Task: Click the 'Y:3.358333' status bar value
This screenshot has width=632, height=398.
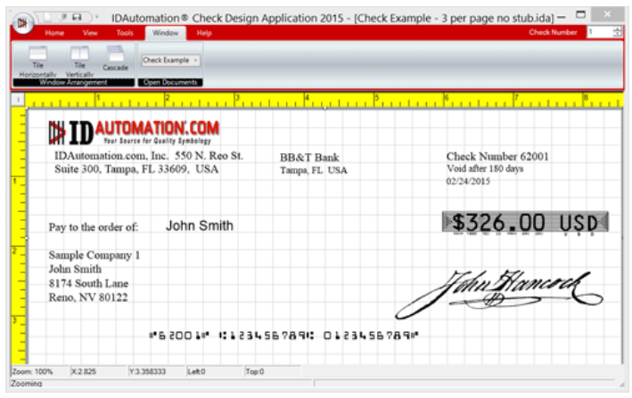Action: pos(147,371)
